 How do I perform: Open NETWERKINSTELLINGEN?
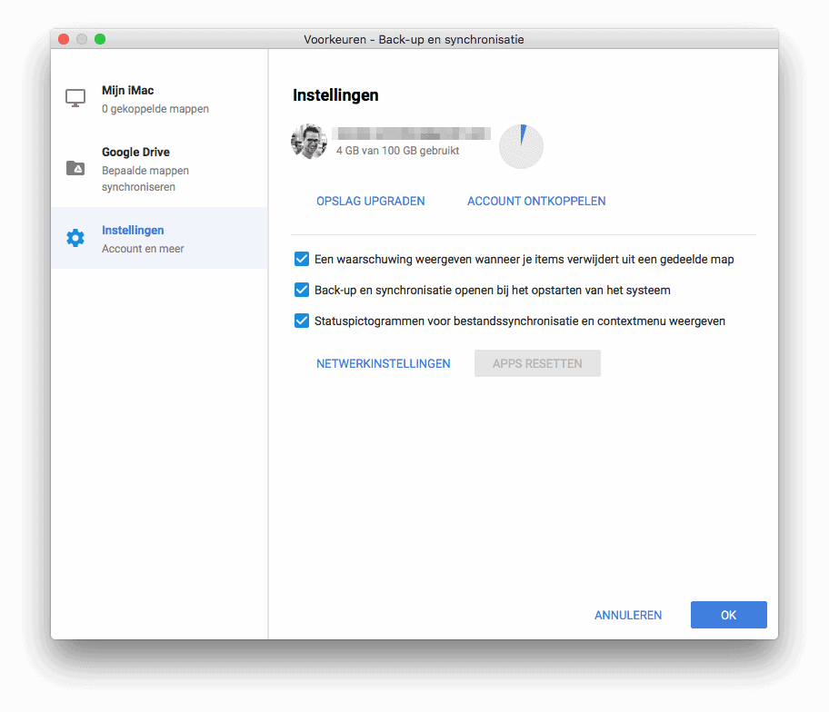point(384,363)
